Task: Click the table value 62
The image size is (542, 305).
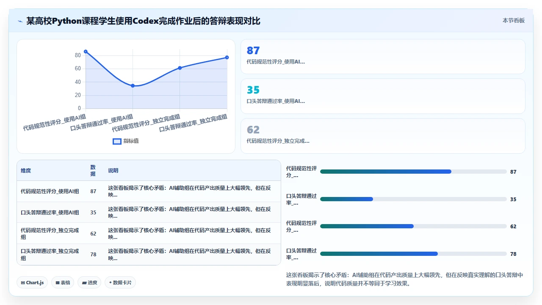Action: pos(93,234)
